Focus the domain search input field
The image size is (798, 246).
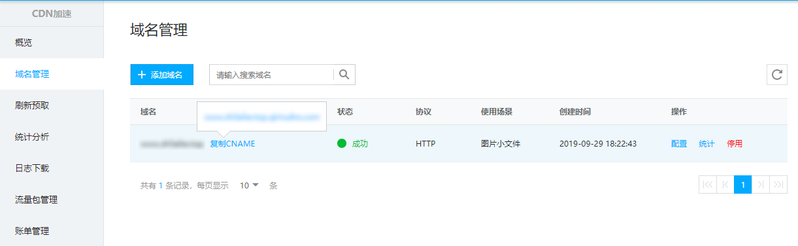tap(271, 75)
